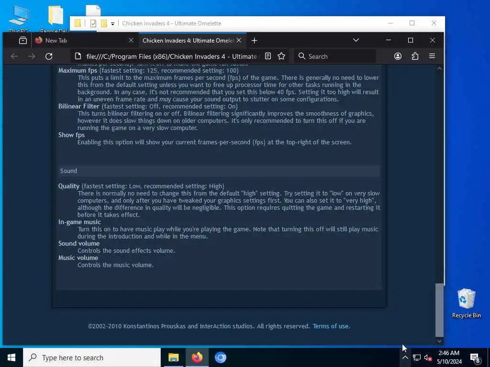Click the Firefox taskbar icon
Screen dimensions: 490x367
197,357
